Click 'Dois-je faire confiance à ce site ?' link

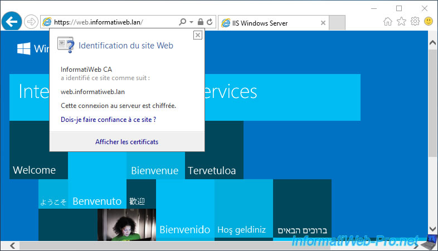pyautogui.click(x=108, y=120)
